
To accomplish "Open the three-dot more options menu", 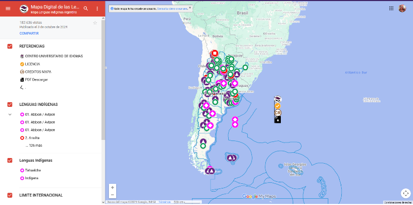I will [x=97, y=8].
